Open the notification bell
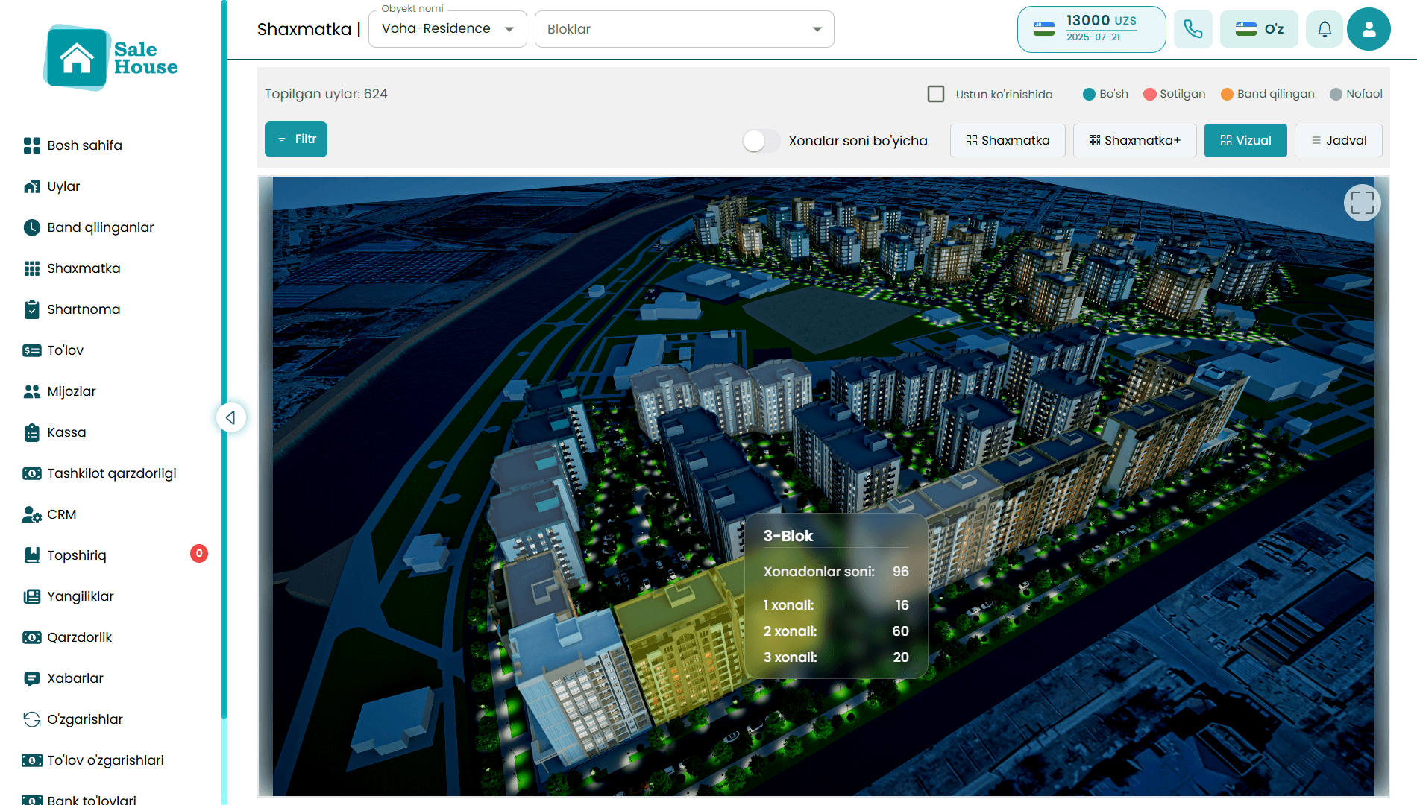The height and width of the screenshot is (805, 1417). coord(1324,28)
